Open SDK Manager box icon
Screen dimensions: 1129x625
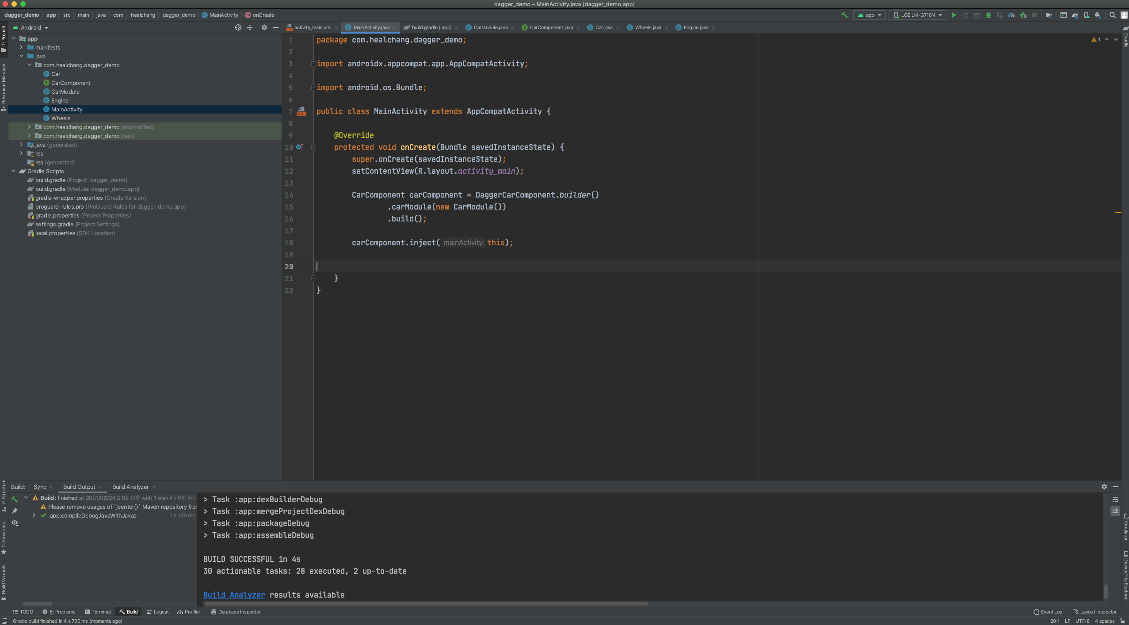click(x=1098, y=15)
